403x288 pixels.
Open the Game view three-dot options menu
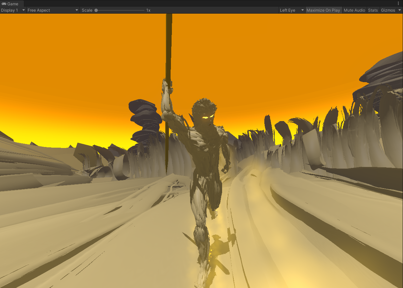tap(399, 3)
